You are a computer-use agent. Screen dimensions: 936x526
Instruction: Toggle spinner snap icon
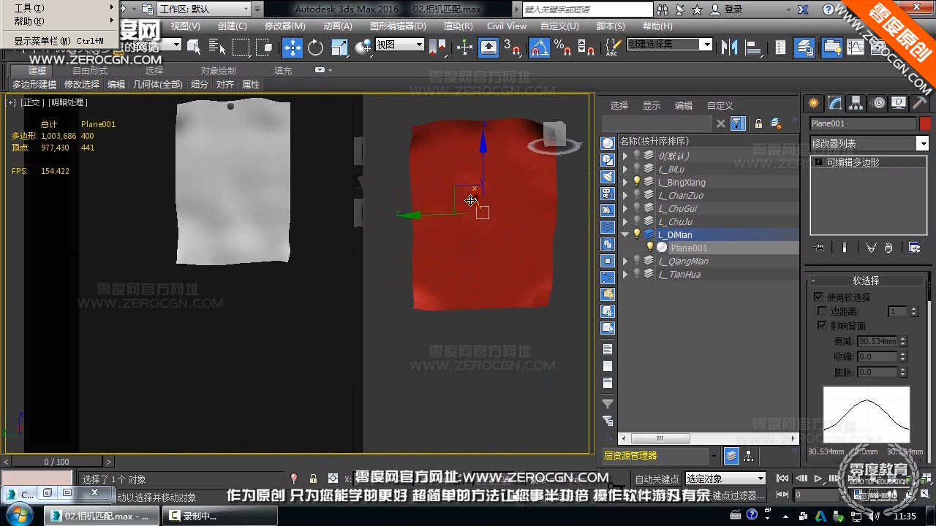click(x=586, y=48)
